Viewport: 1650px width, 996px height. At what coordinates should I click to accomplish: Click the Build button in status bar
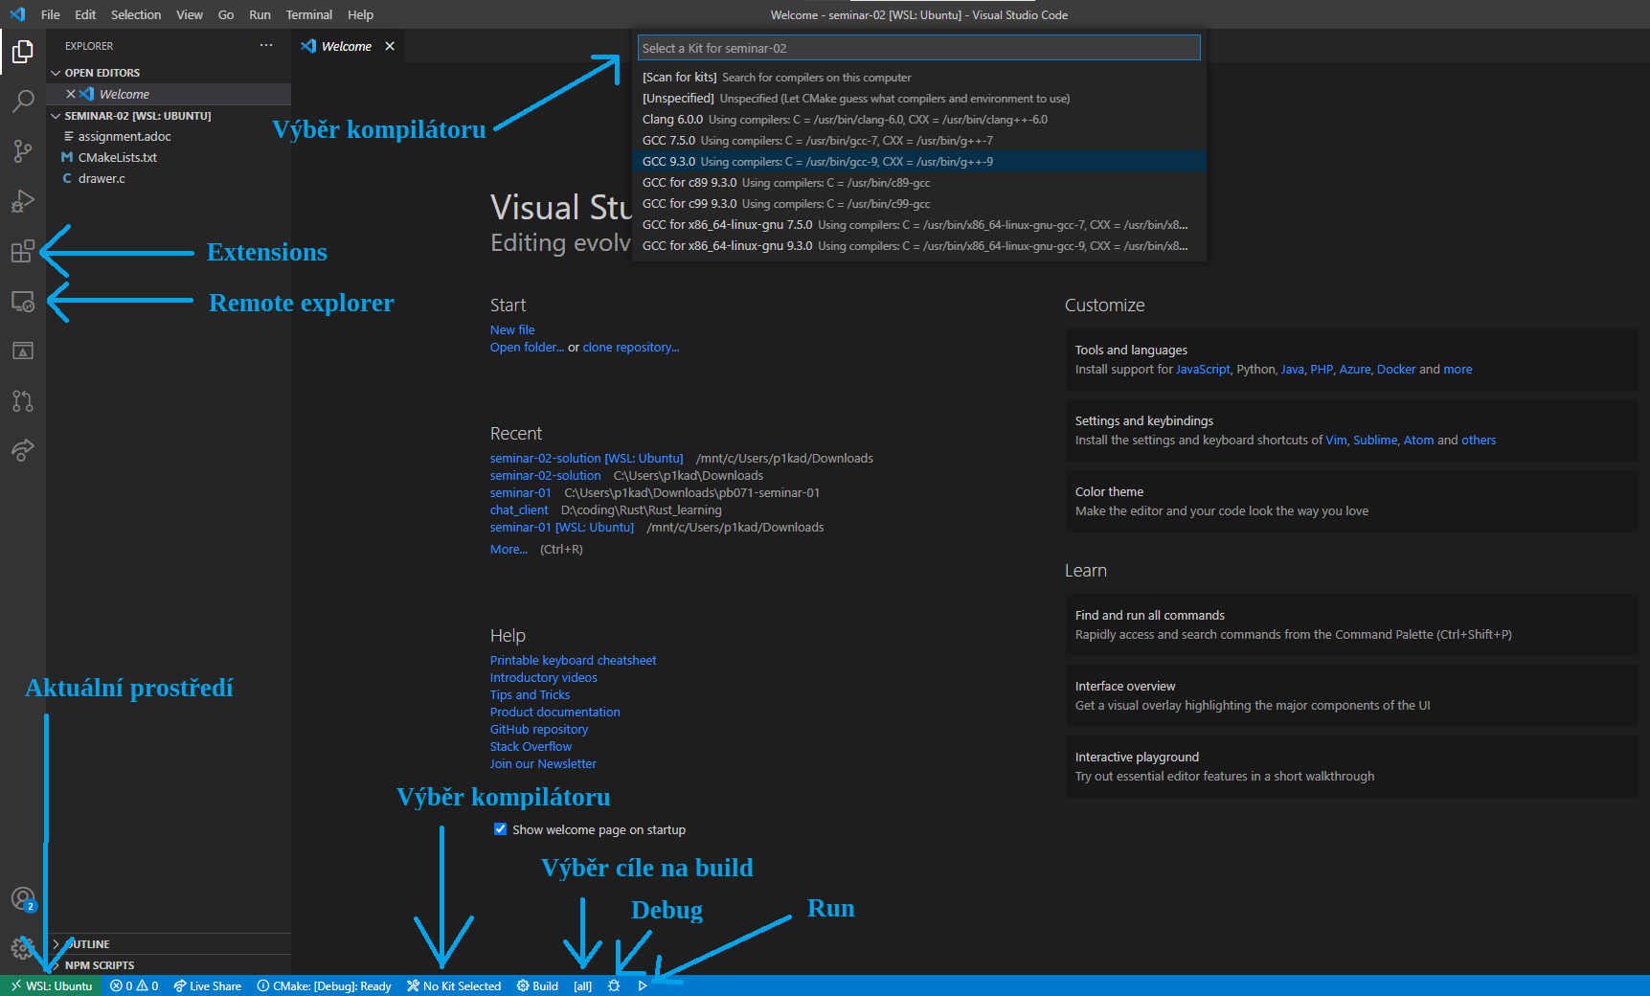click(537, 985)
